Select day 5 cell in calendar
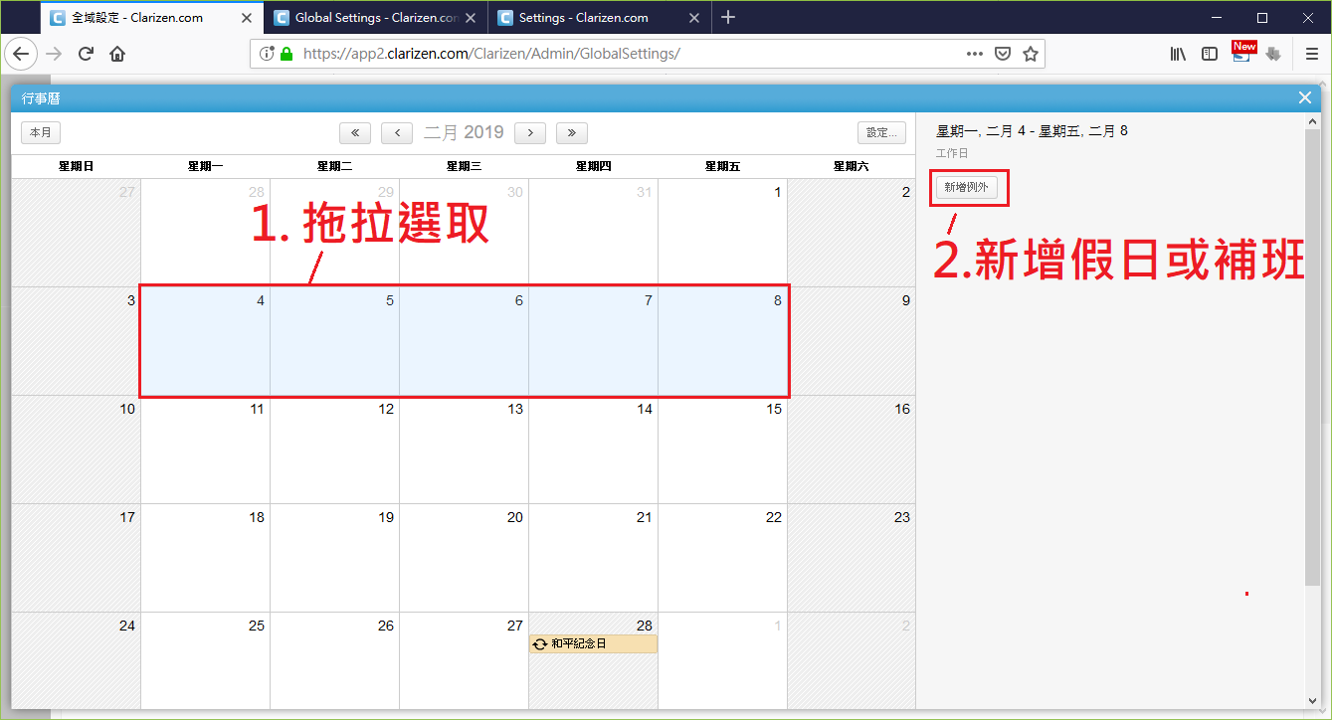 click(x=334, y=342)
